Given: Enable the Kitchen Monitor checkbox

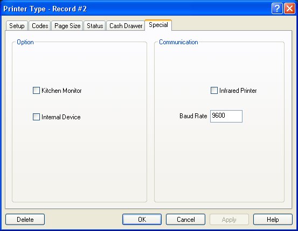Looking at the screenshot, I should (x=36, y=90).
